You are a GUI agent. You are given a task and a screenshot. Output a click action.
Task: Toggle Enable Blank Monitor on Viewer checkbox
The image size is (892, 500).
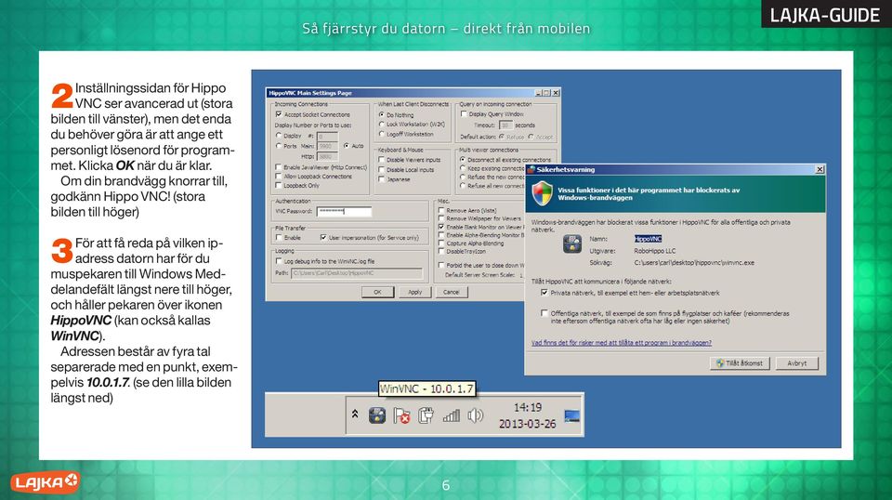tap(440, 227)
